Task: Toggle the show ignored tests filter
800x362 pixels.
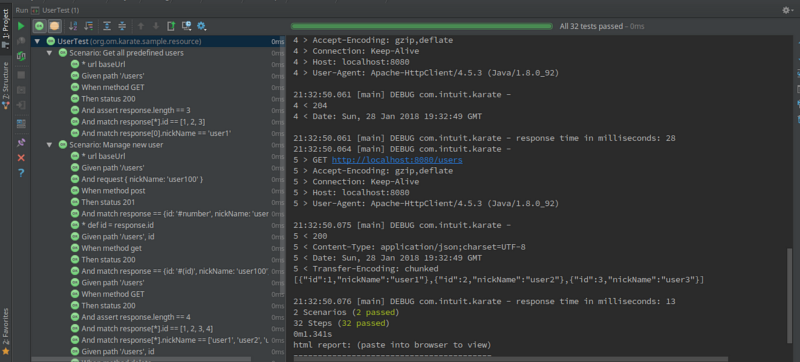Action: pyautogui.click(x=55, y=26)
